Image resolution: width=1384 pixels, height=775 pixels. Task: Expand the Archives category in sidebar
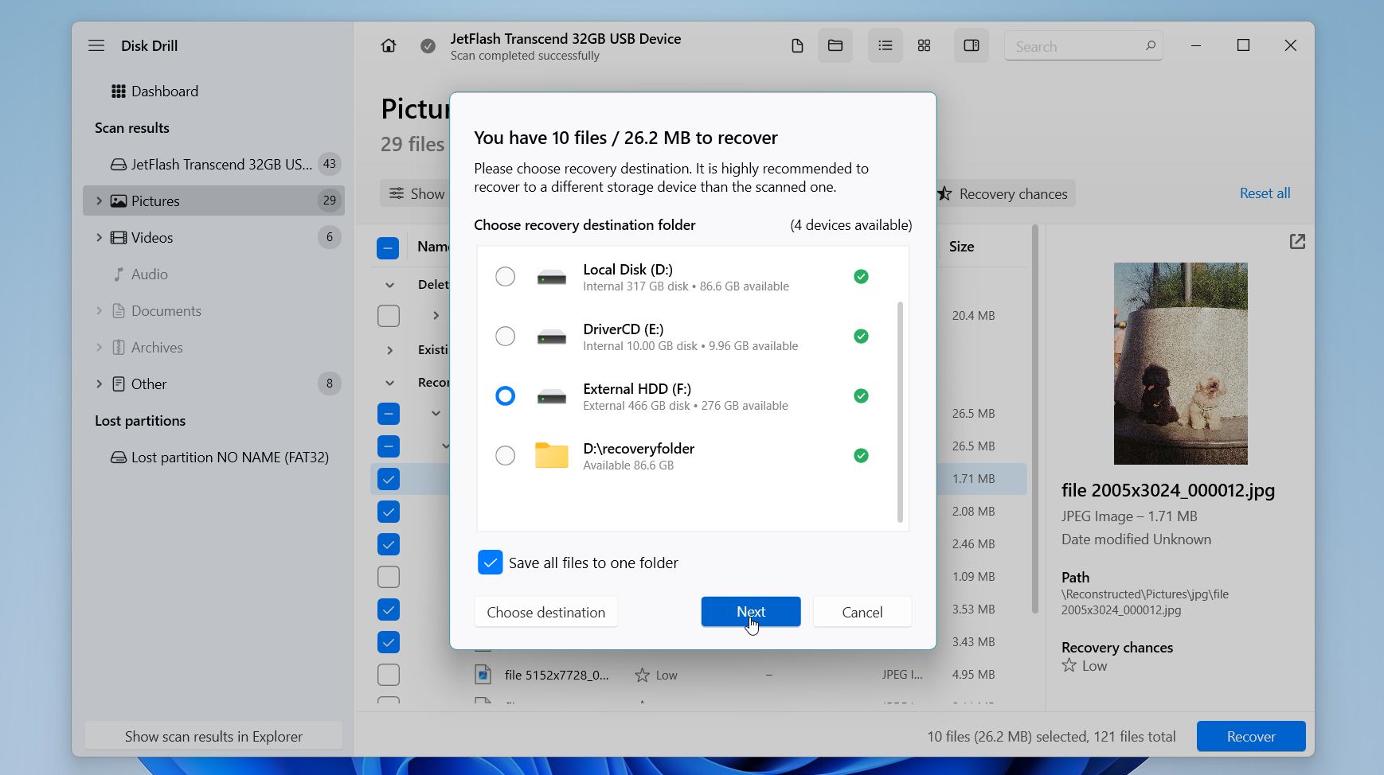click(x=99, y=348)
